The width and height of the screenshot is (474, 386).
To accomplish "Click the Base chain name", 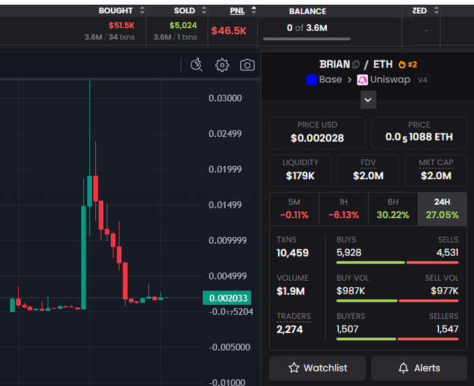I will (330, 79).
